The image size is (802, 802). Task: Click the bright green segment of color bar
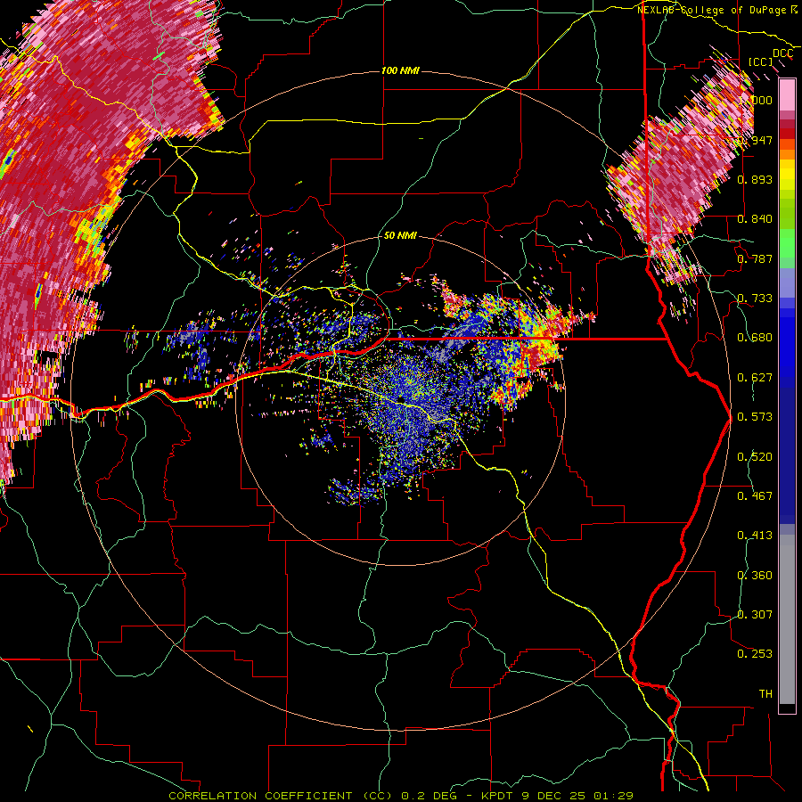(x=787, y=242)
